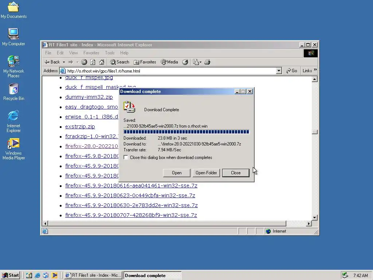Open firefox-45.9.9-20180630-2e783dd2e link
The height and width of the screenshot is (280, 373).
coord(131,205)
